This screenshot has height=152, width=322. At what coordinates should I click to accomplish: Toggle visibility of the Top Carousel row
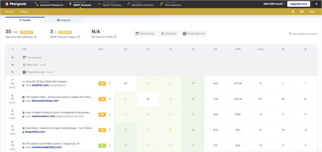click(x=13, y=58)
